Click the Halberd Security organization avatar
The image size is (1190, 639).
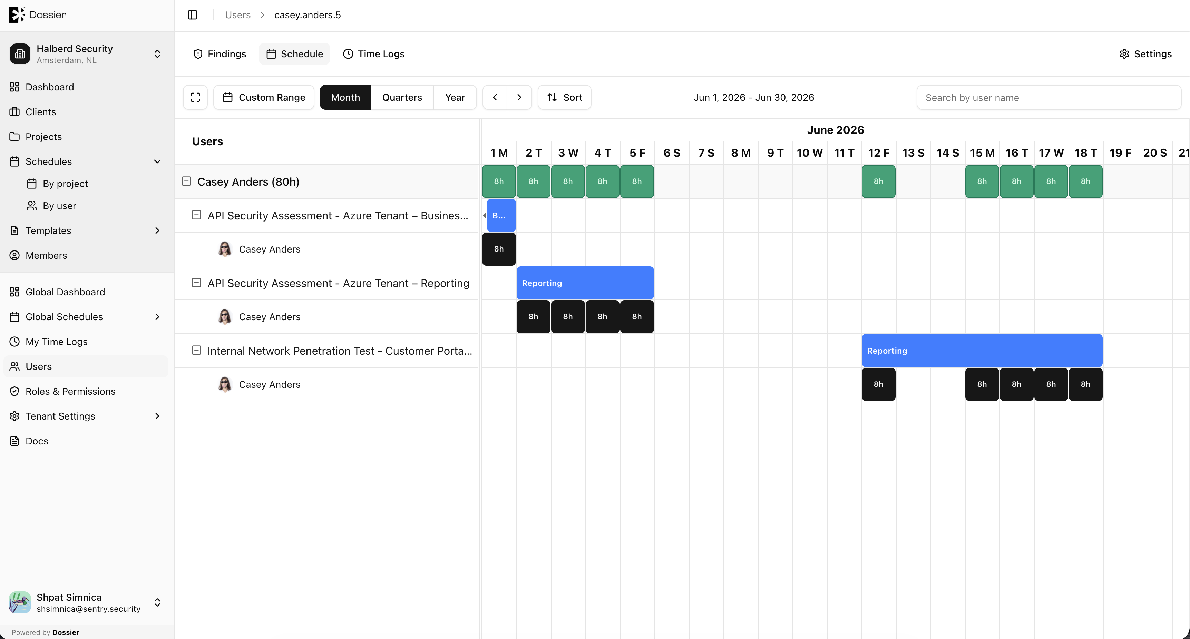pos(20,54)
